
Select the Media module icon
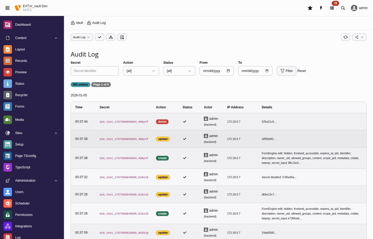(7, 119)
